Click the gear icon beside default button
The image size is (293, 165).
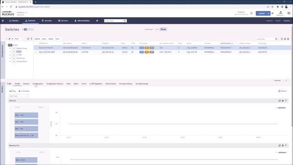pyautogui.click(x=272, y=13)
